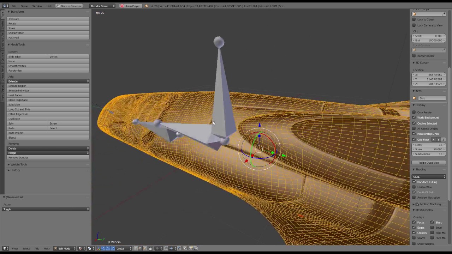Switch to face select mode
This screenshot has height=254, width=452.
[x=145, y=248]
